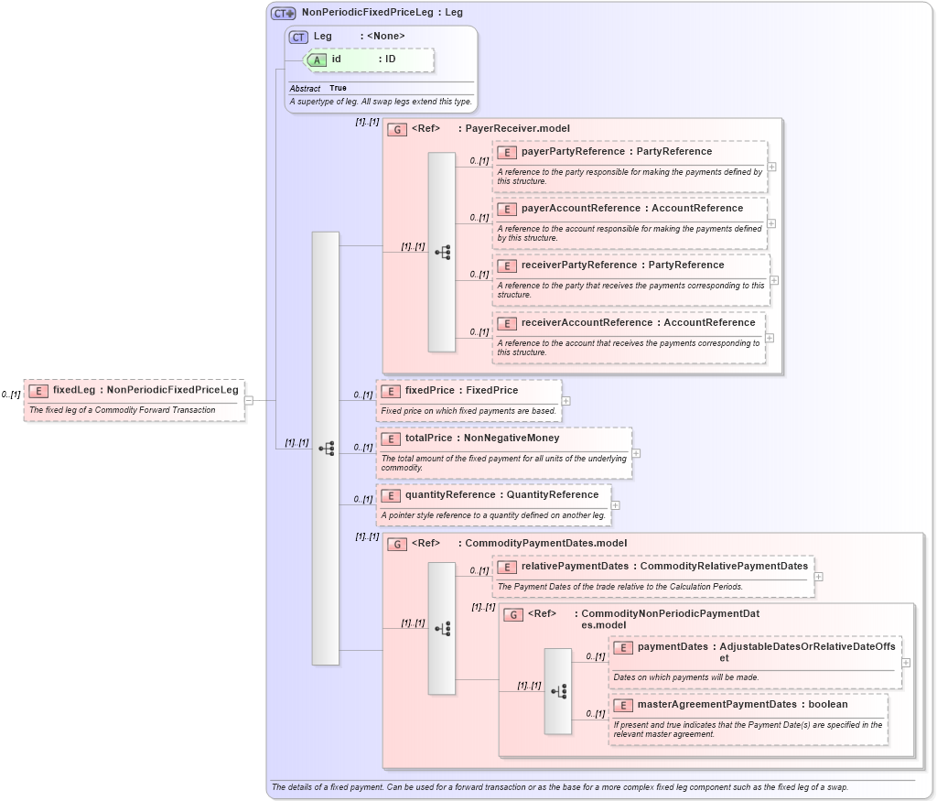Screen dimensions: 937x801
Task: Click the E icon of payerPartyReference
Action: point(507,153)
